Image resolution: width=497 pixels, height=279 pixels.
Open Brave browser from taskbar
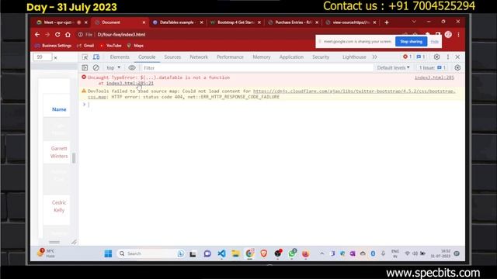pos(263,253)
